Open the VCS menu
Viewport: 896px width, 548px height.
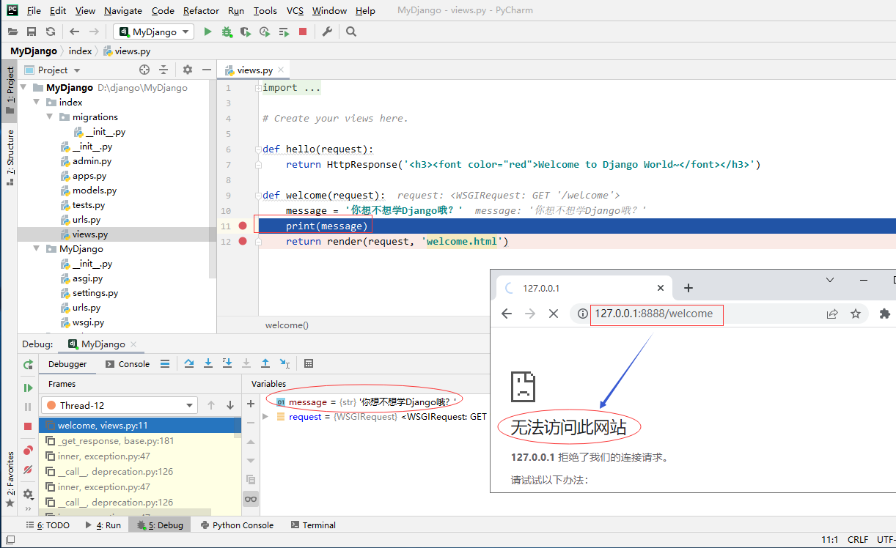pos(295,10)
